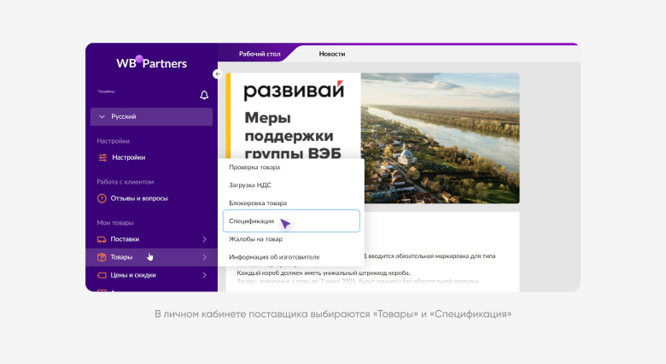Collapse the sidebar with the arrow button
The height and width of the screenshot is (364, 666).
point(218,74)
